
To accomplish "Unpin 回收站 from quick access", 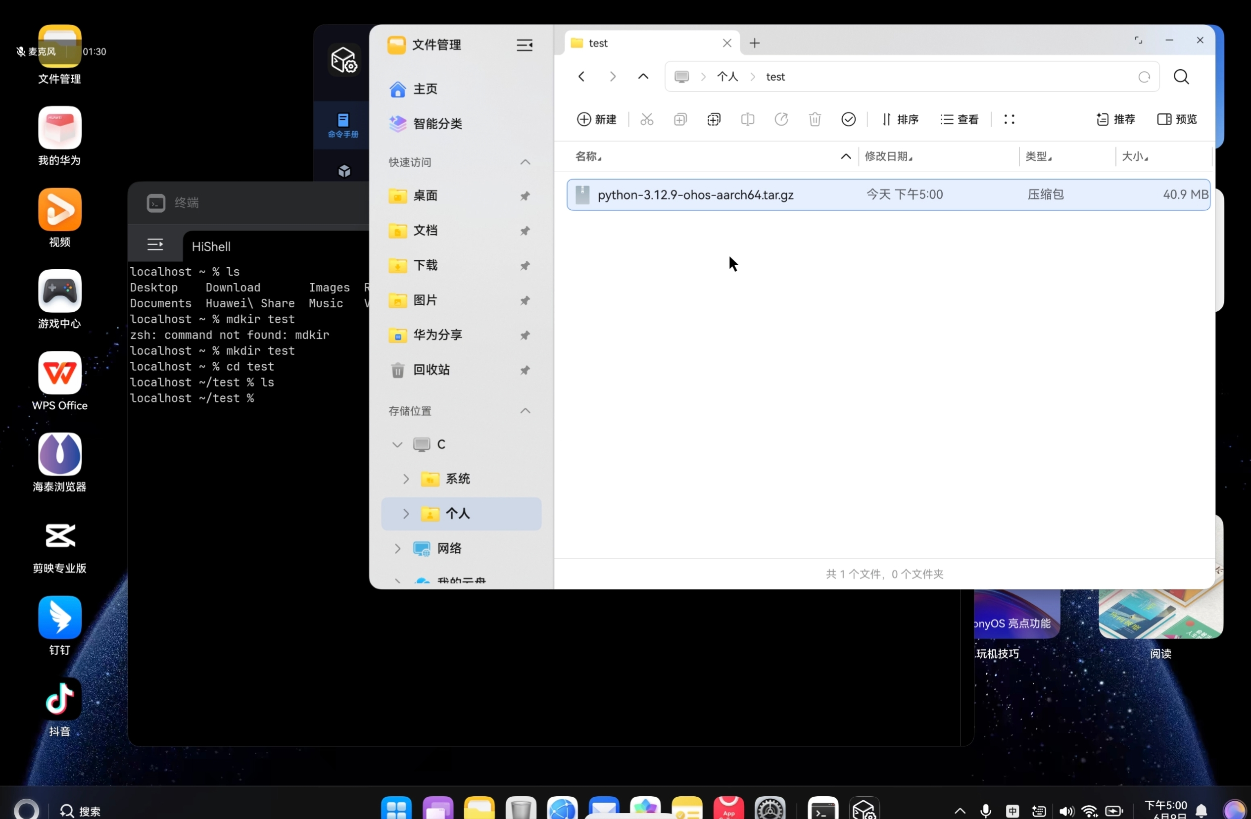I will (525, 371).
